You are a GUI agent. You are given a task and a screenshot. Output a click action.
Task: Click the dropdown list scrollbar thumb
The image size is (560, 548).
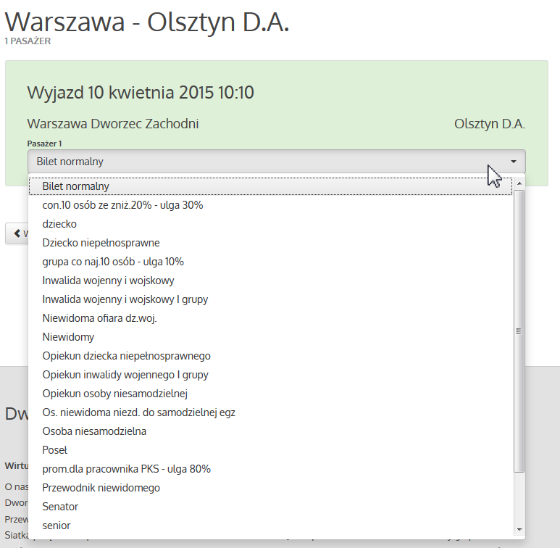click(519, 331)
